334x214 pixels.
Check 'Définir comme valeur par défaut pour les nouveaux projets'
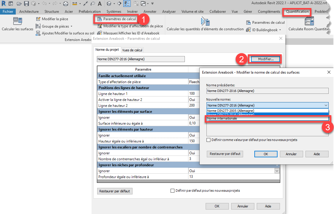tap(209, 140)
